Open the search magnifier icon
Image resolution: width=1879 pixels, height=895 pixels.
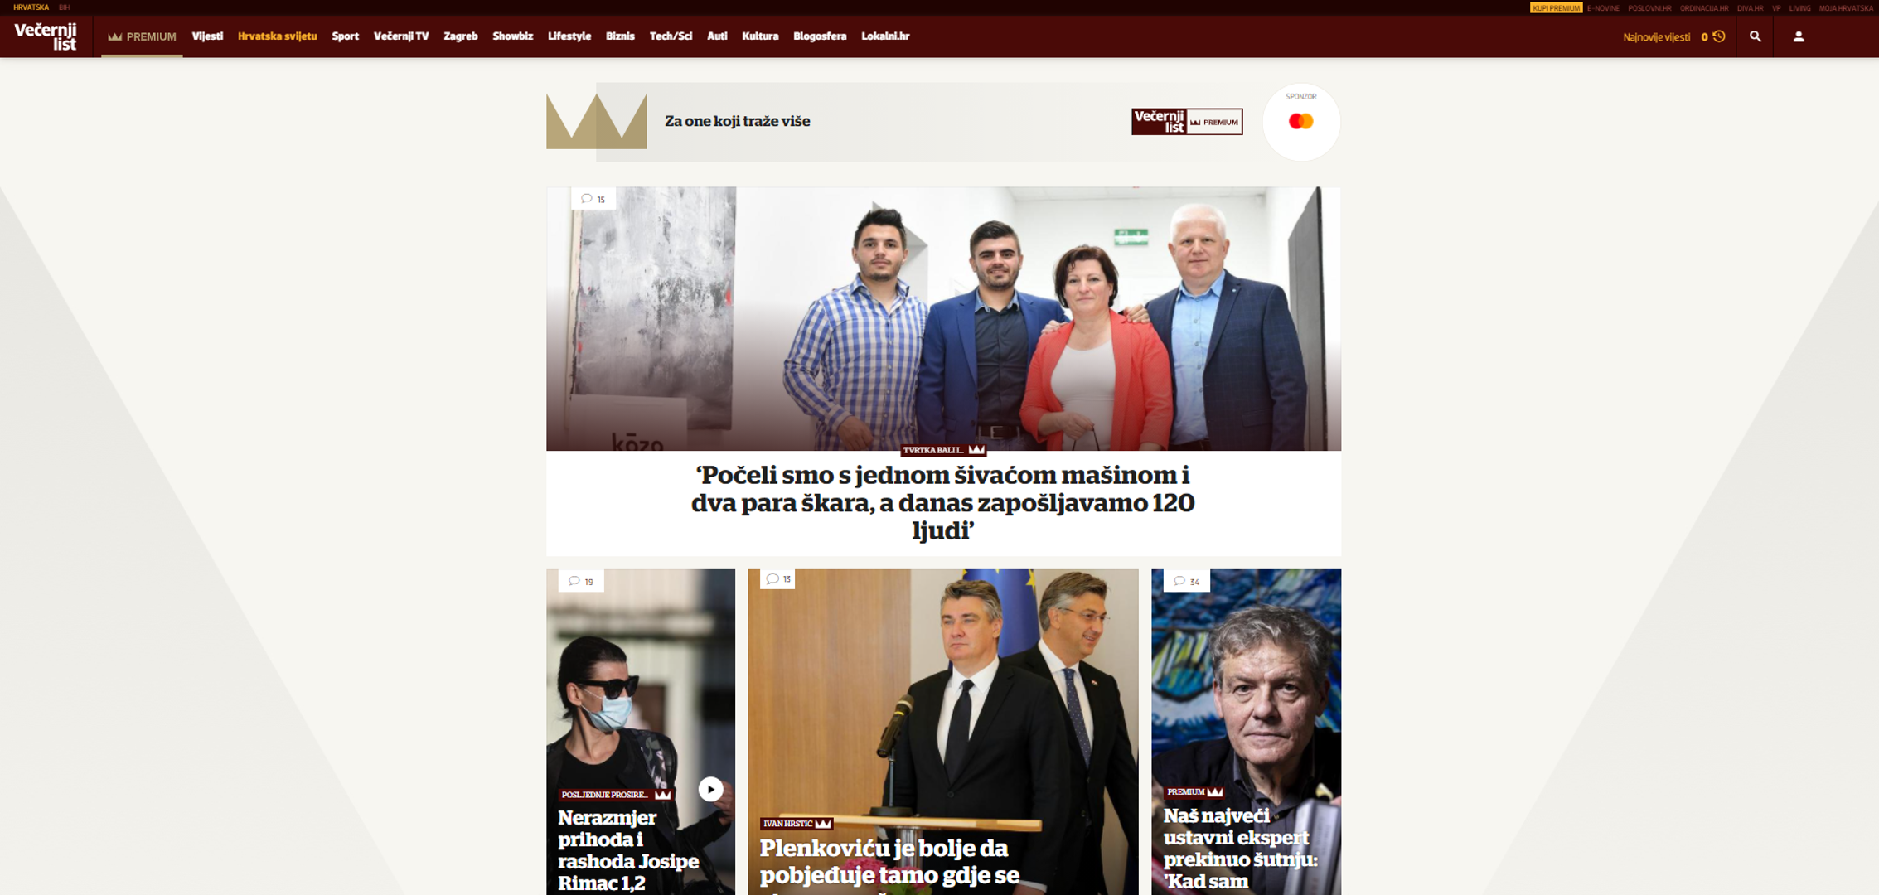[1755, 36]
